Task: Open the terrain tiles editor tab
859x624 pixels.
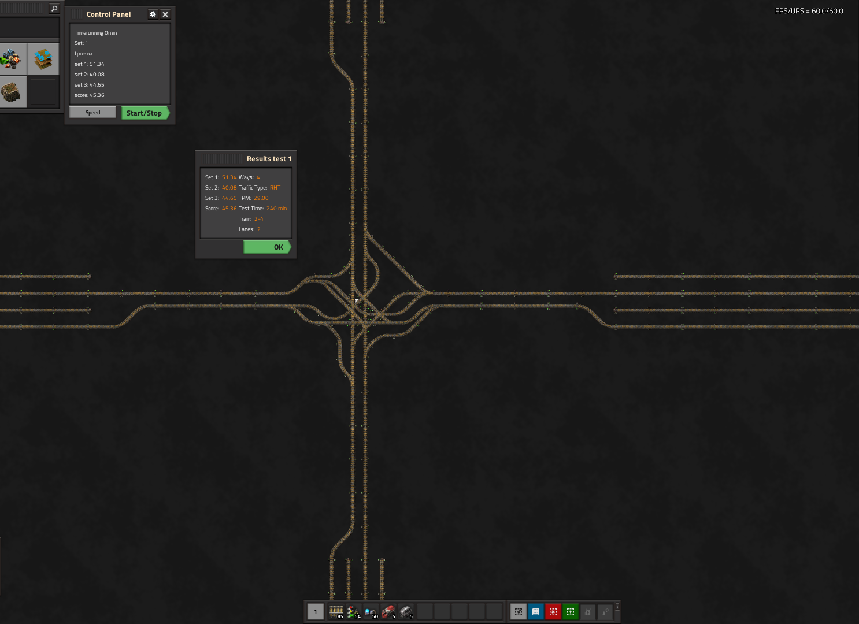Action: 43,59
